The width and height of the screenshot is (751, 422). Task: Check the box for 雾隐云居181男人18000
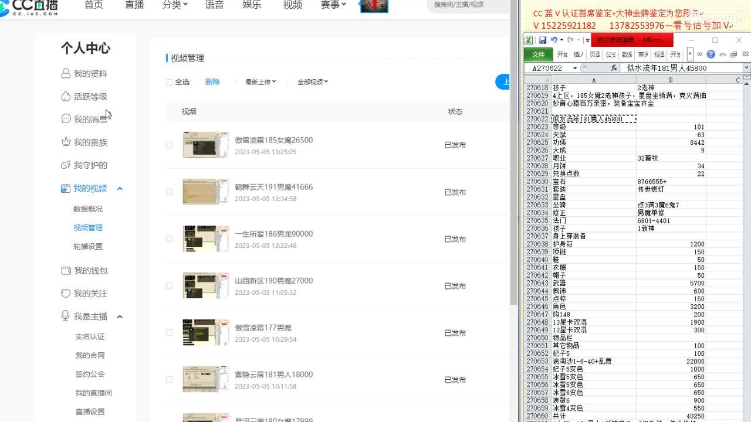169,379
